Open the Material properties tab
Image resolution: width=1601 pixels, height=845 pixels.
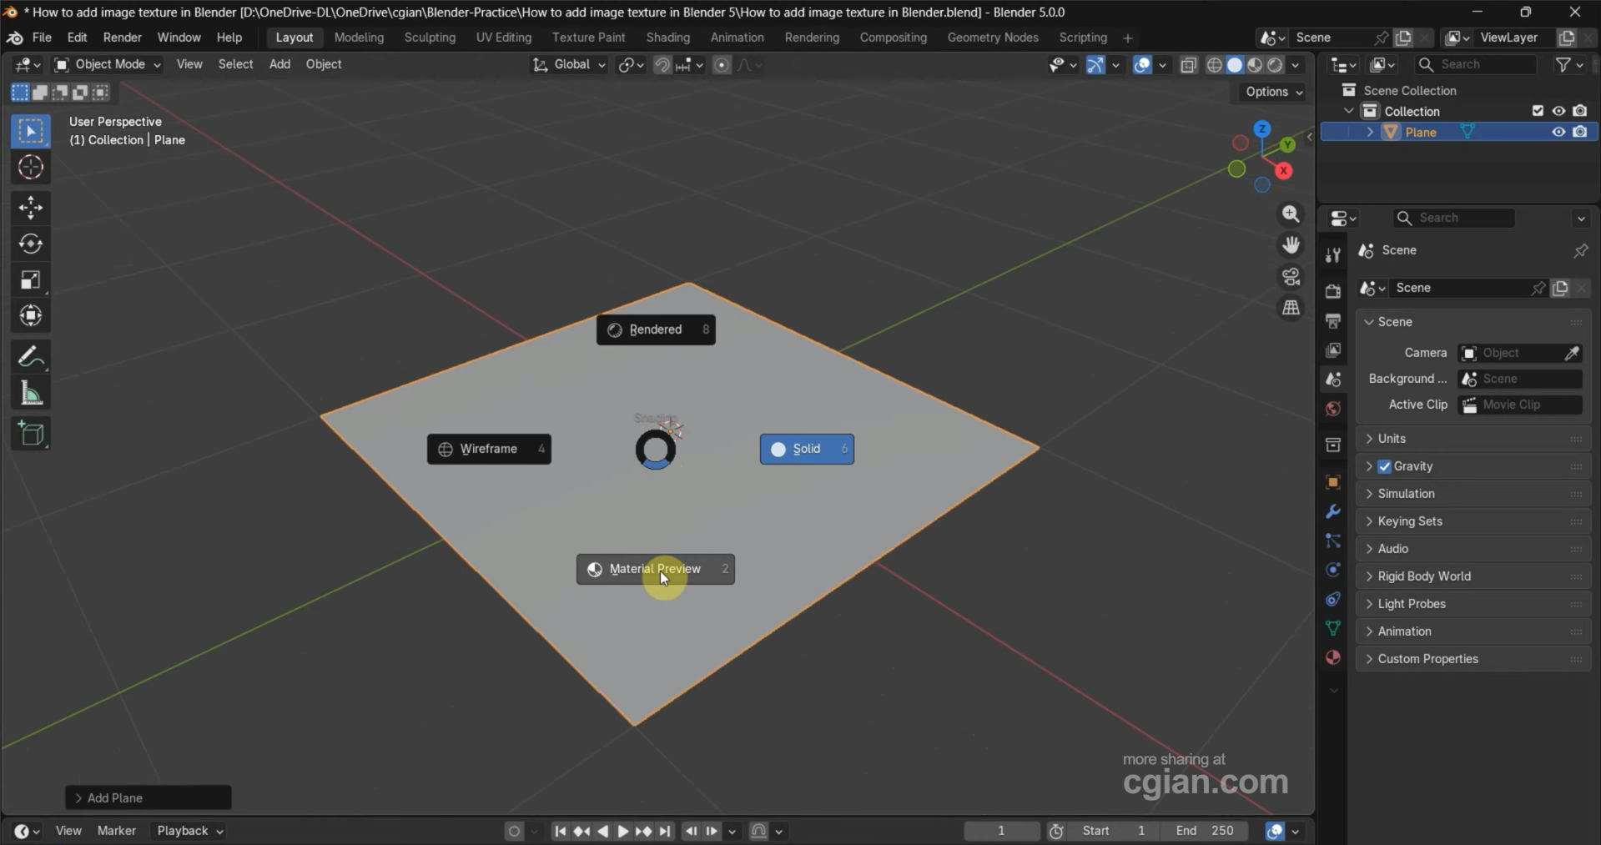pos(1333,657)
